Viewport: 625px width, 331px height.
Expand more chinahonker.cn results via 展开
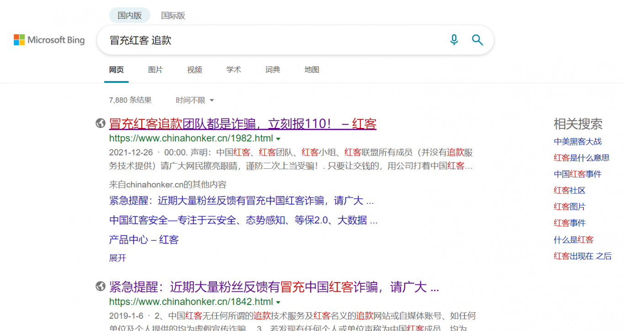pyautogui.click(x=117, y=258)
